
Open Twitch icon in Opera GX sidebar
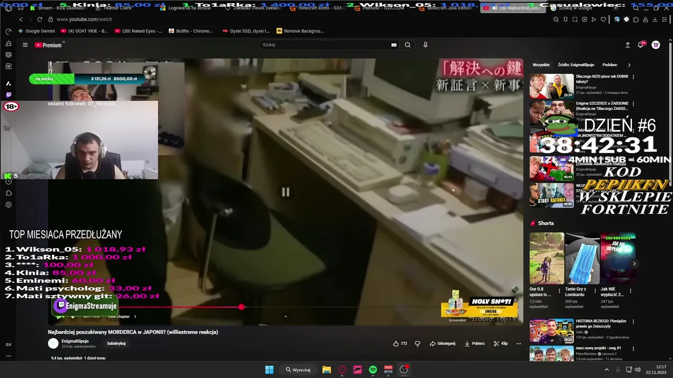coord(8,96)
